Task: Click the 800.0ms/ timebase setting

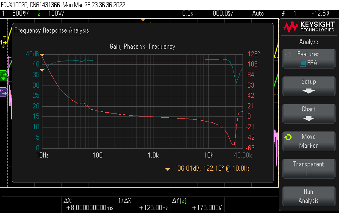Action: [223, 13]
